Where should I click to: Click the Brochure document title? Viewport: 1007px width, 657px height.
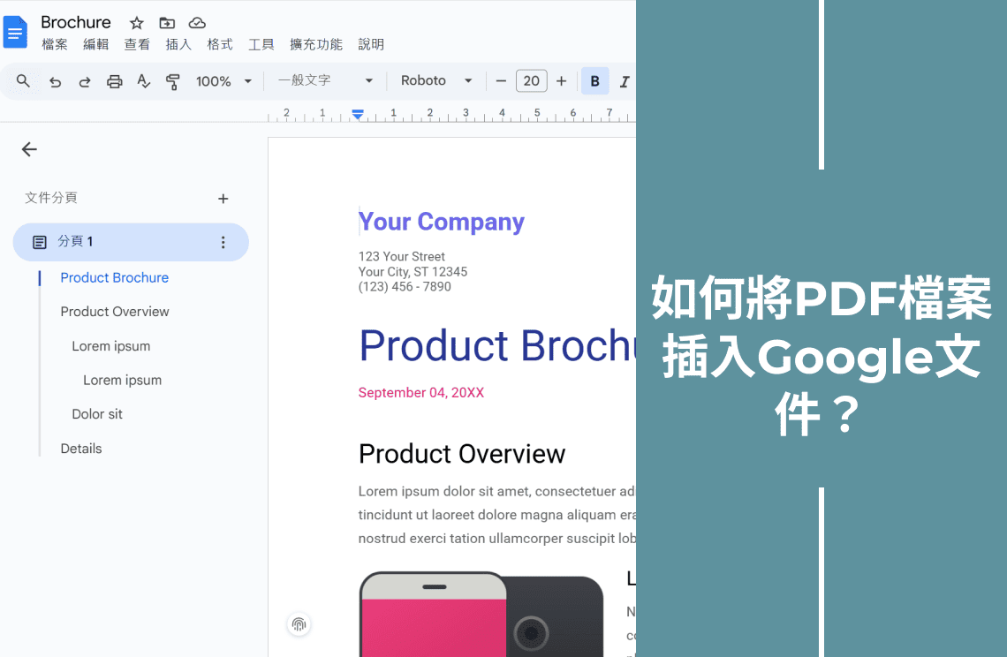coord(76,22)
